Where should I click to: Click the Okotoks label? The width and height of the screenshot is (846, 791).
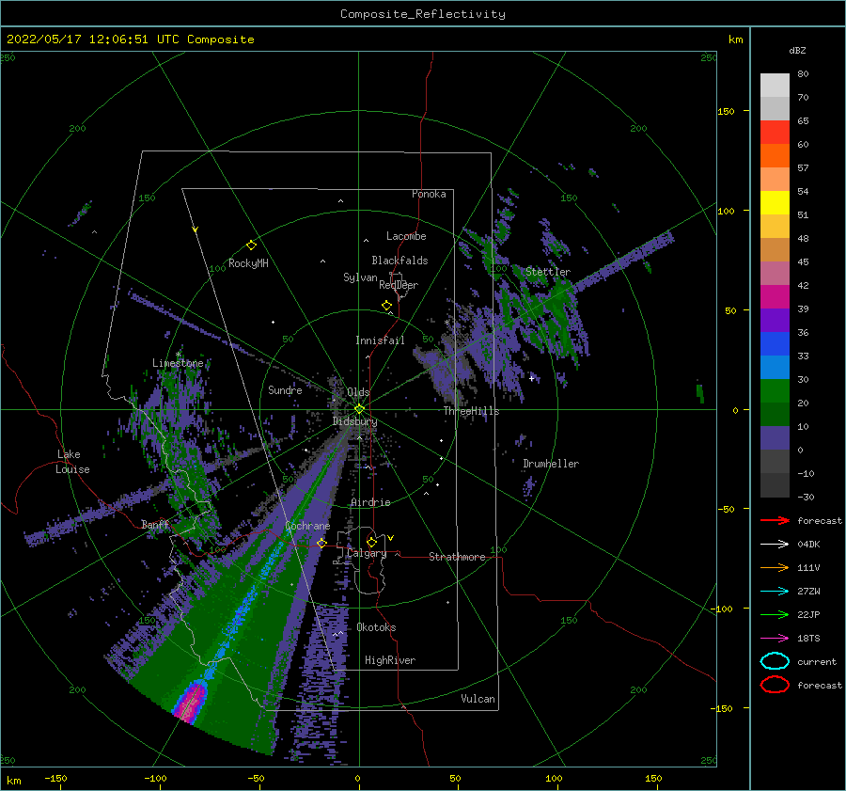click(376, 627)
